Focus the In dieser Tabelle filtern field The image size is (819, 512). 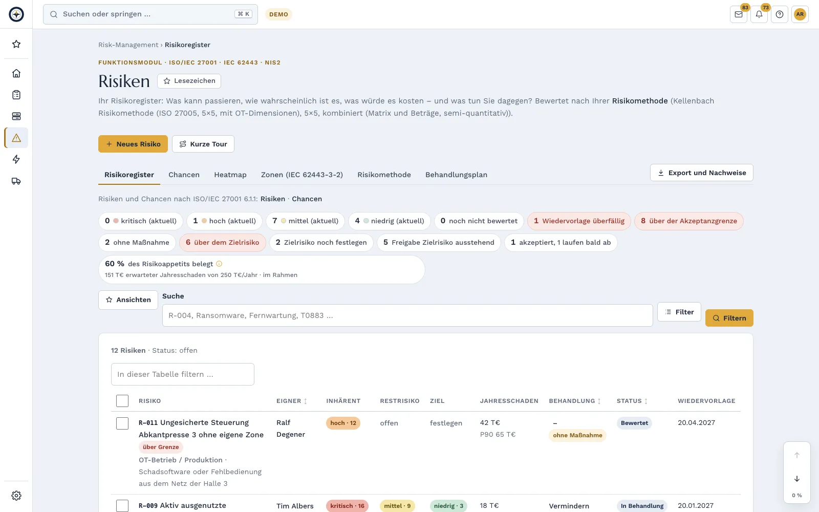click(x=183, y=374)
